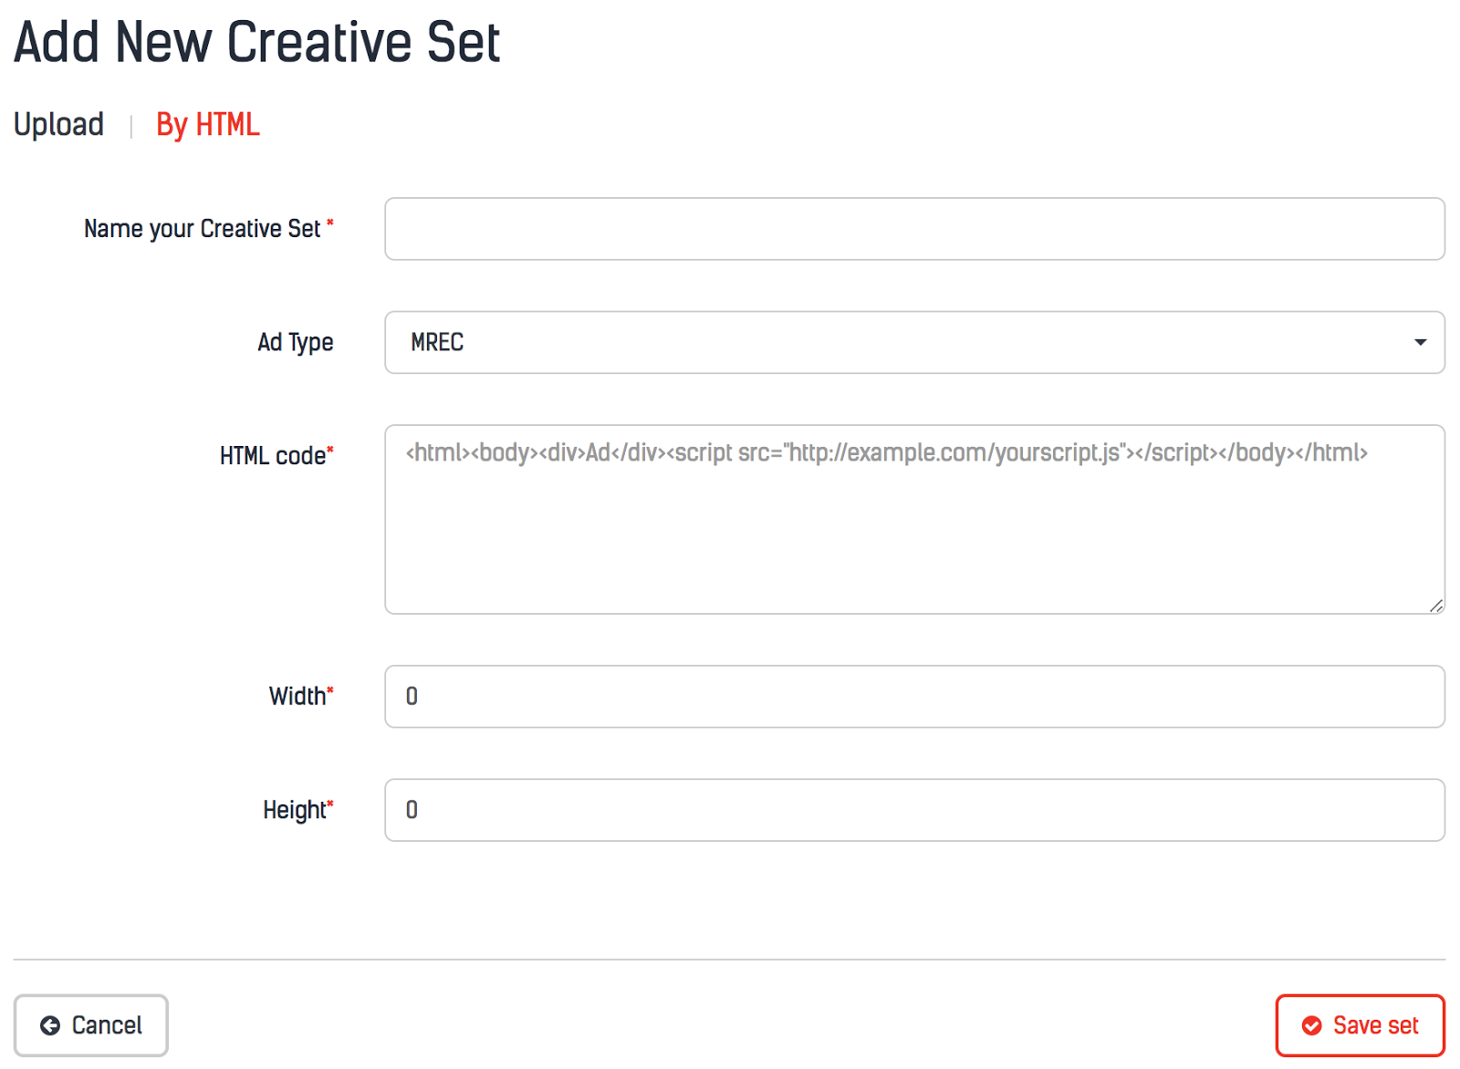Click inside the HTML code text area
This screenshot has height=1069, width=1460.
(914, 529)
